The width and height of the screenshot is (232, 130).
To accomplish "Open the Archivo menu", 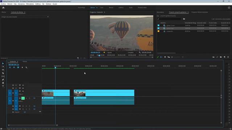I will [x=3, y=4].
